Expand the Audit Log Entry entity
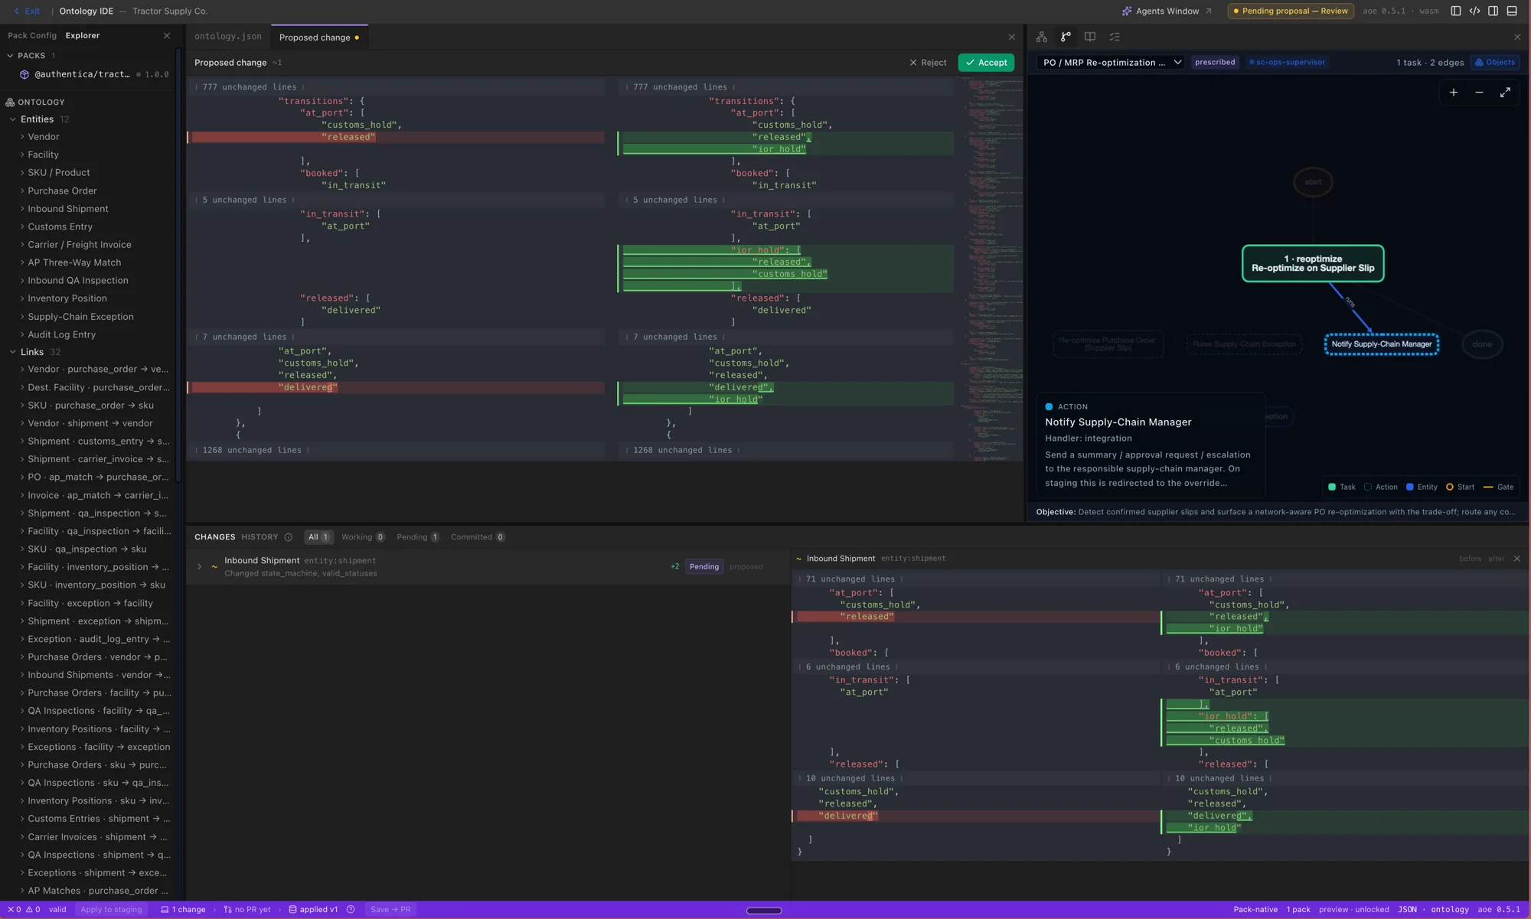The image size is (1531, 919). pos(22,334)
